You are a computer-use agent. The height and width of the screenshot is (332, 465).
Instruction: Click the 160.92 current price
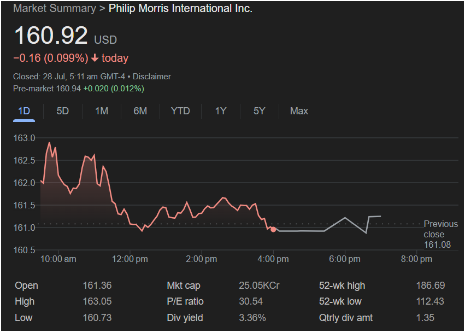[x=51, y=36]
